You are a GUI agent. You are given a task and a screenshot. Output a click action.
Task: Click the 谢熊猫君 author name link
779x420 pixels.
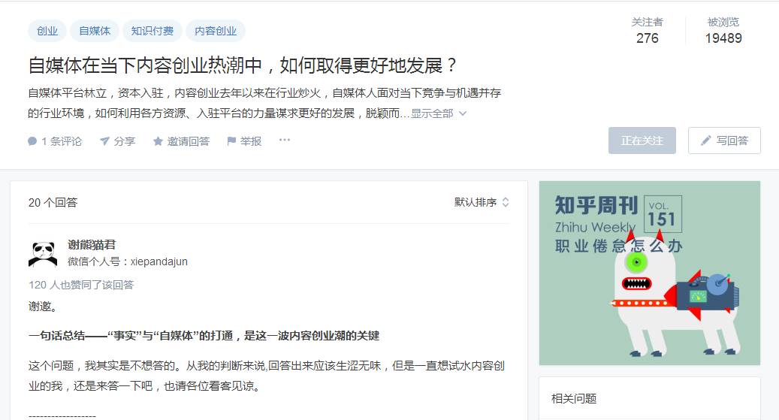(92, 244)
